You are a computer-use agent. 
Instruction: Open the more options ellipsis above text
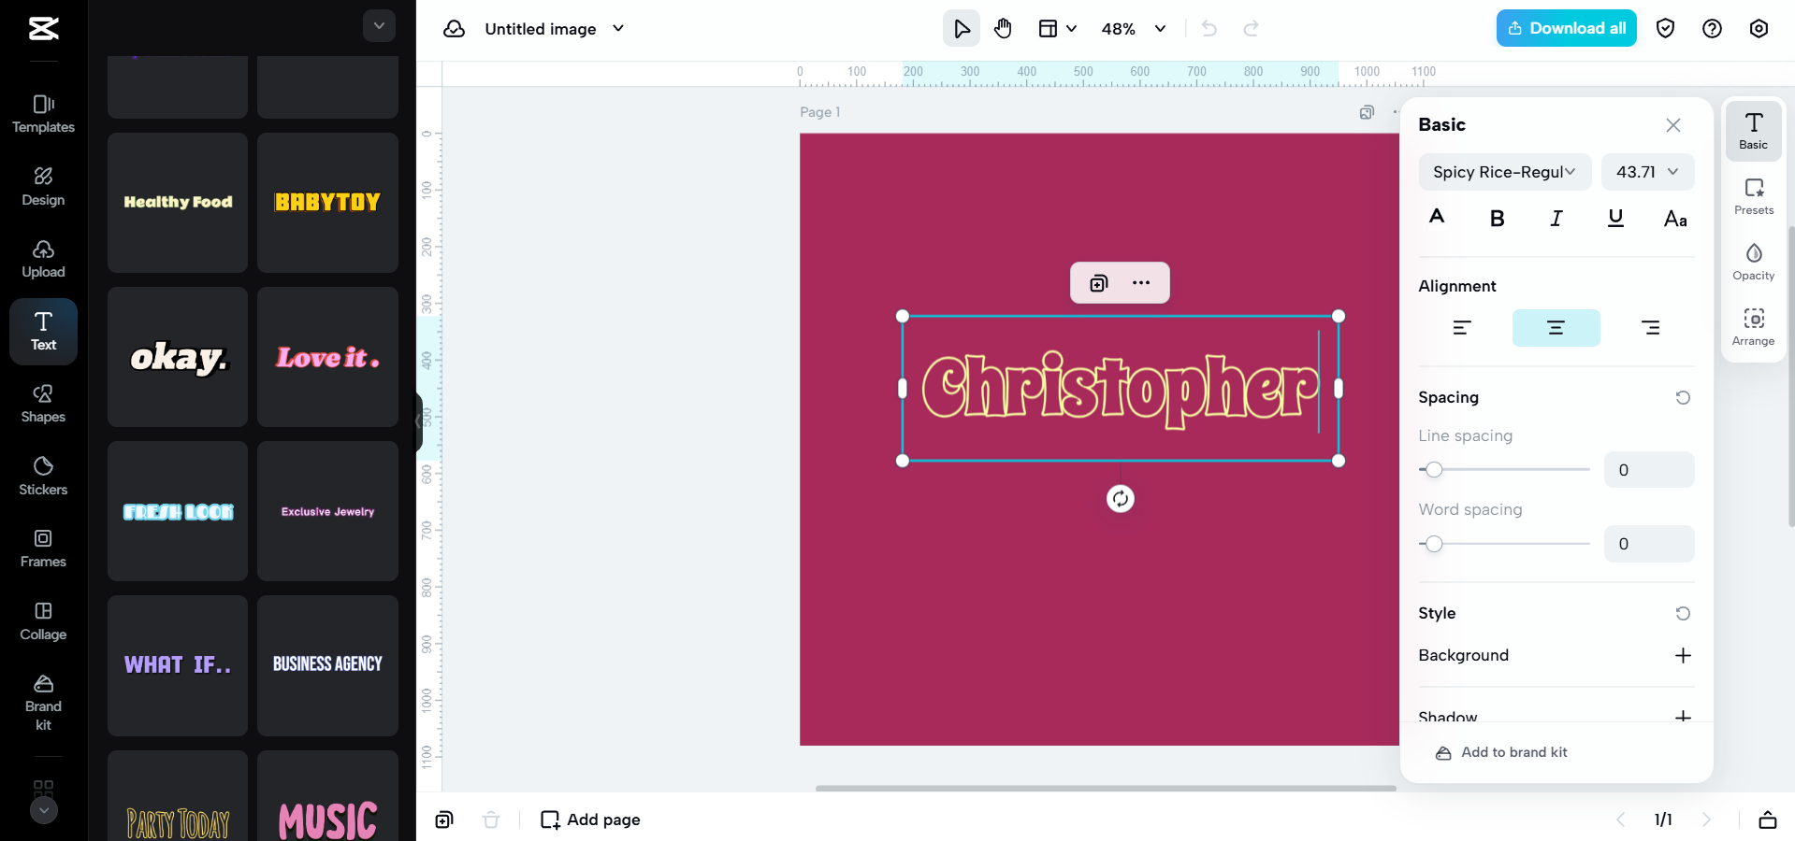(x=1141, y=283)
